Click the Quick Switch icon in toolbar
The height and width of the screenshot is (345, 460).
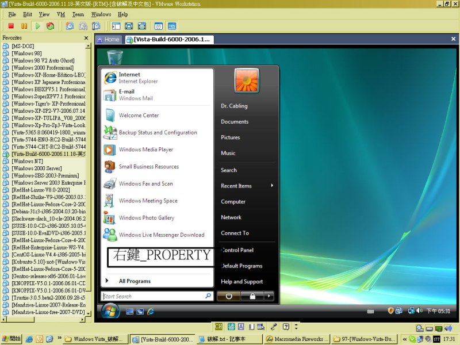[x=141, y=26]
